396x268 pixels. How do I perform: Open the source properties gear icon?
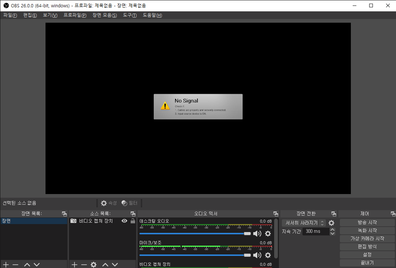click(93, 264)
